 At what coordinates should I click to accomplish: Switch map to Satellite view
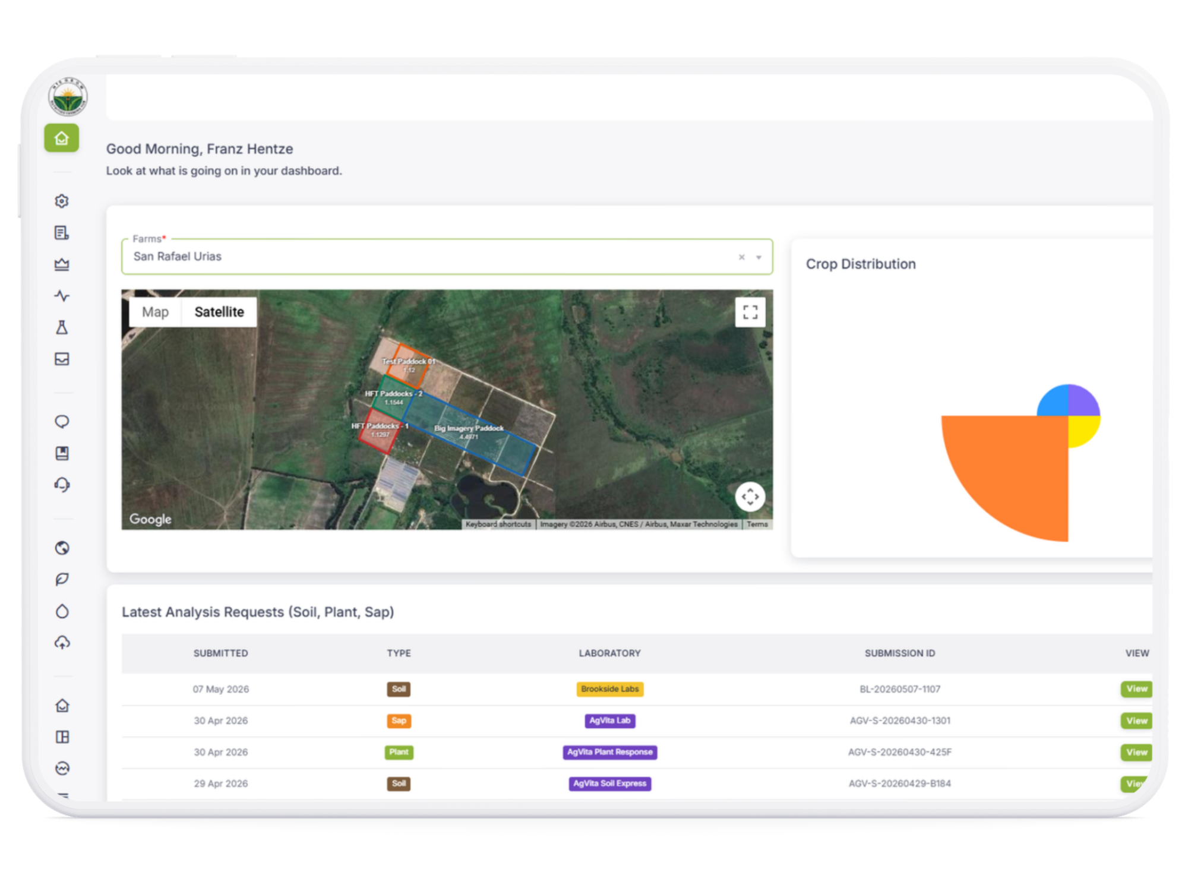(x=219, y=312)
